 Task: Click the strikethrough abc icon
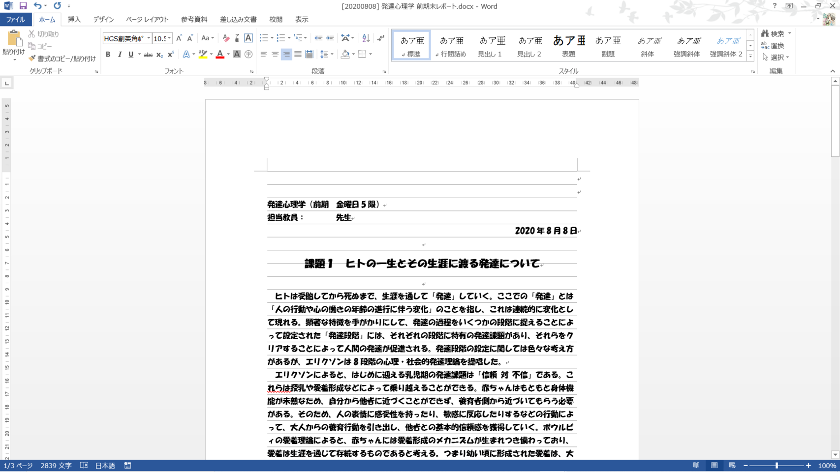pos(148,55)
